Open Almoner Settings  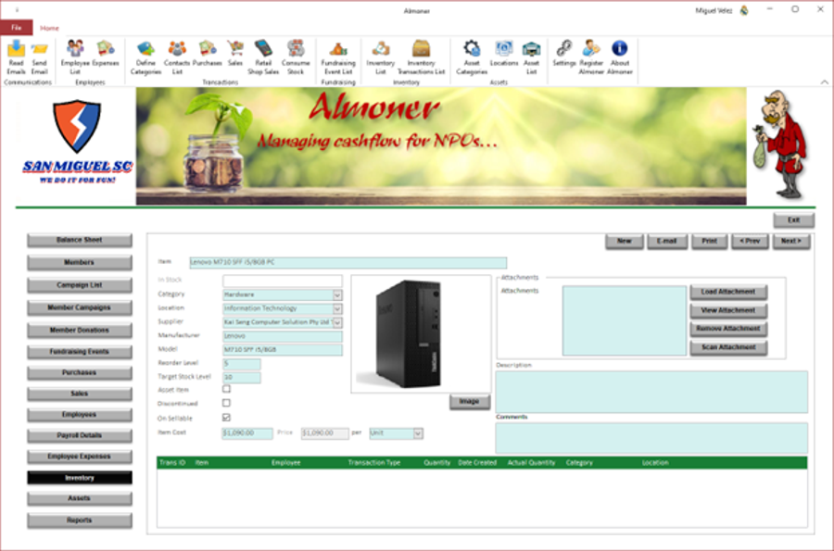click(563, 53)
